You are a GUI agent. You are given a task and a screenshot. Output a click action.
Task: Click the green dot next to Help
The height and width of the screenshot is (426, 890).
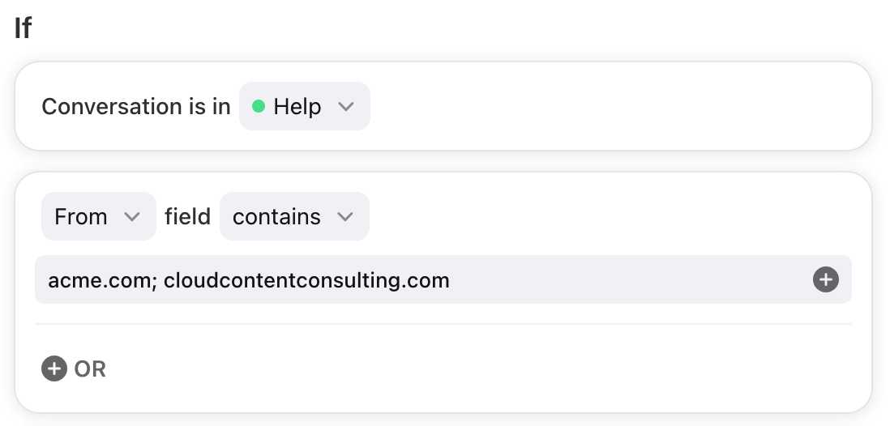pyautogui.click(x=259, y=106)
